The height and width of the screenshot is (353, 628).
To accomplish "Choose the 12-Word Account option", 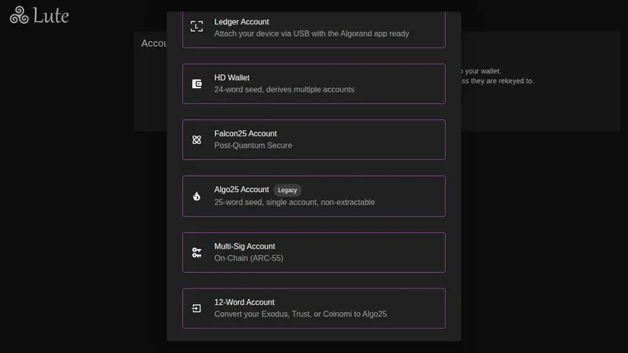I will click(x=314, y=308).
